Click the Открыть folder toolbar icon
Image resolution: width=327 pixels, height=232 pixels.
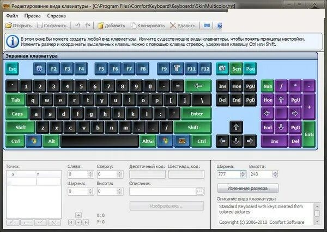tap(9, 26)
